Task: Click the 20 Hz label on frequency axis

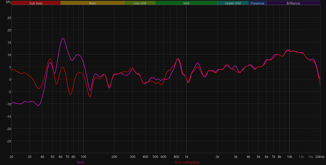Action: click(x=12, y=157)
